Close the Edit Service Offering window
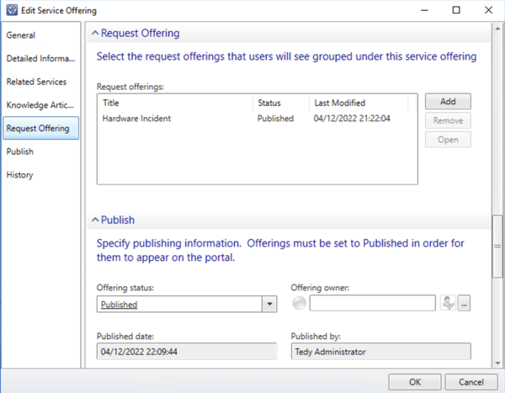 point(488,10)
